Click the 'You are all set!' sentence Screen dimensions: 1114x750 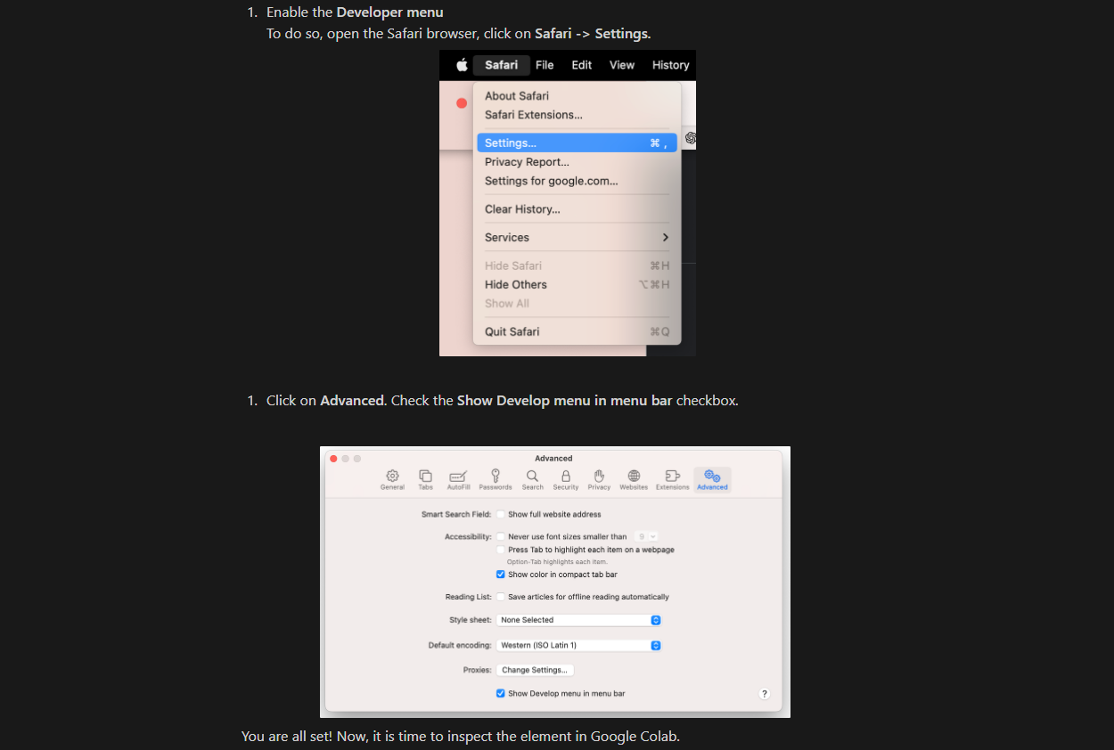tap(461, 737)
